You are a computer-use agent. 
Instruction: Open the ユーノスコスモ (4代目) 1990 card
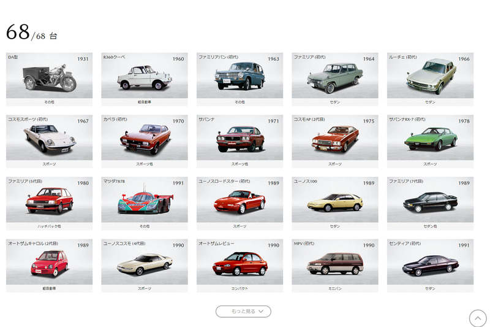145,266
